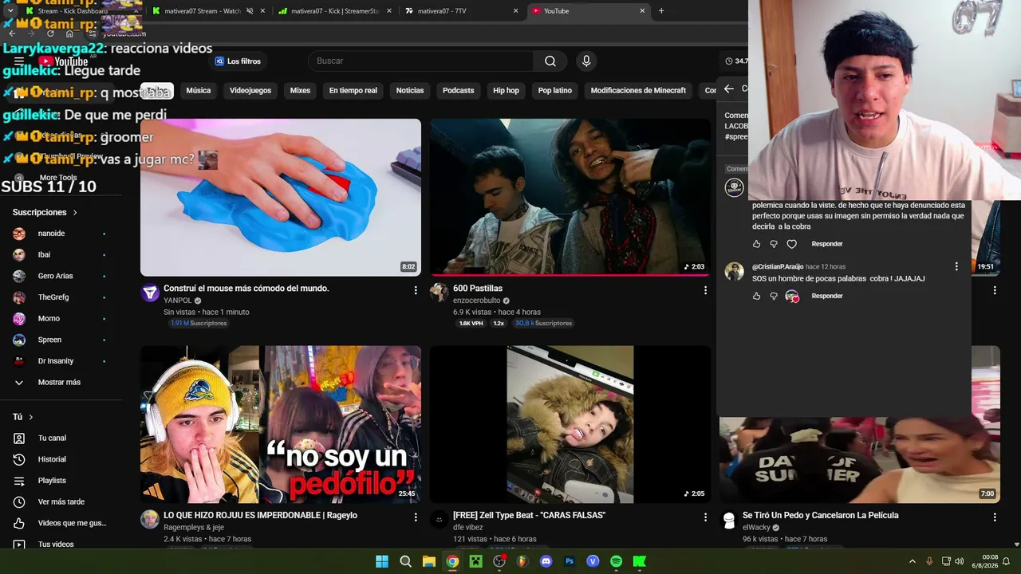This screenshot has width=1021, height=574.
Task: Go back using the comments panel arrow
Action: pyautogui.click(x=728, y=88)
